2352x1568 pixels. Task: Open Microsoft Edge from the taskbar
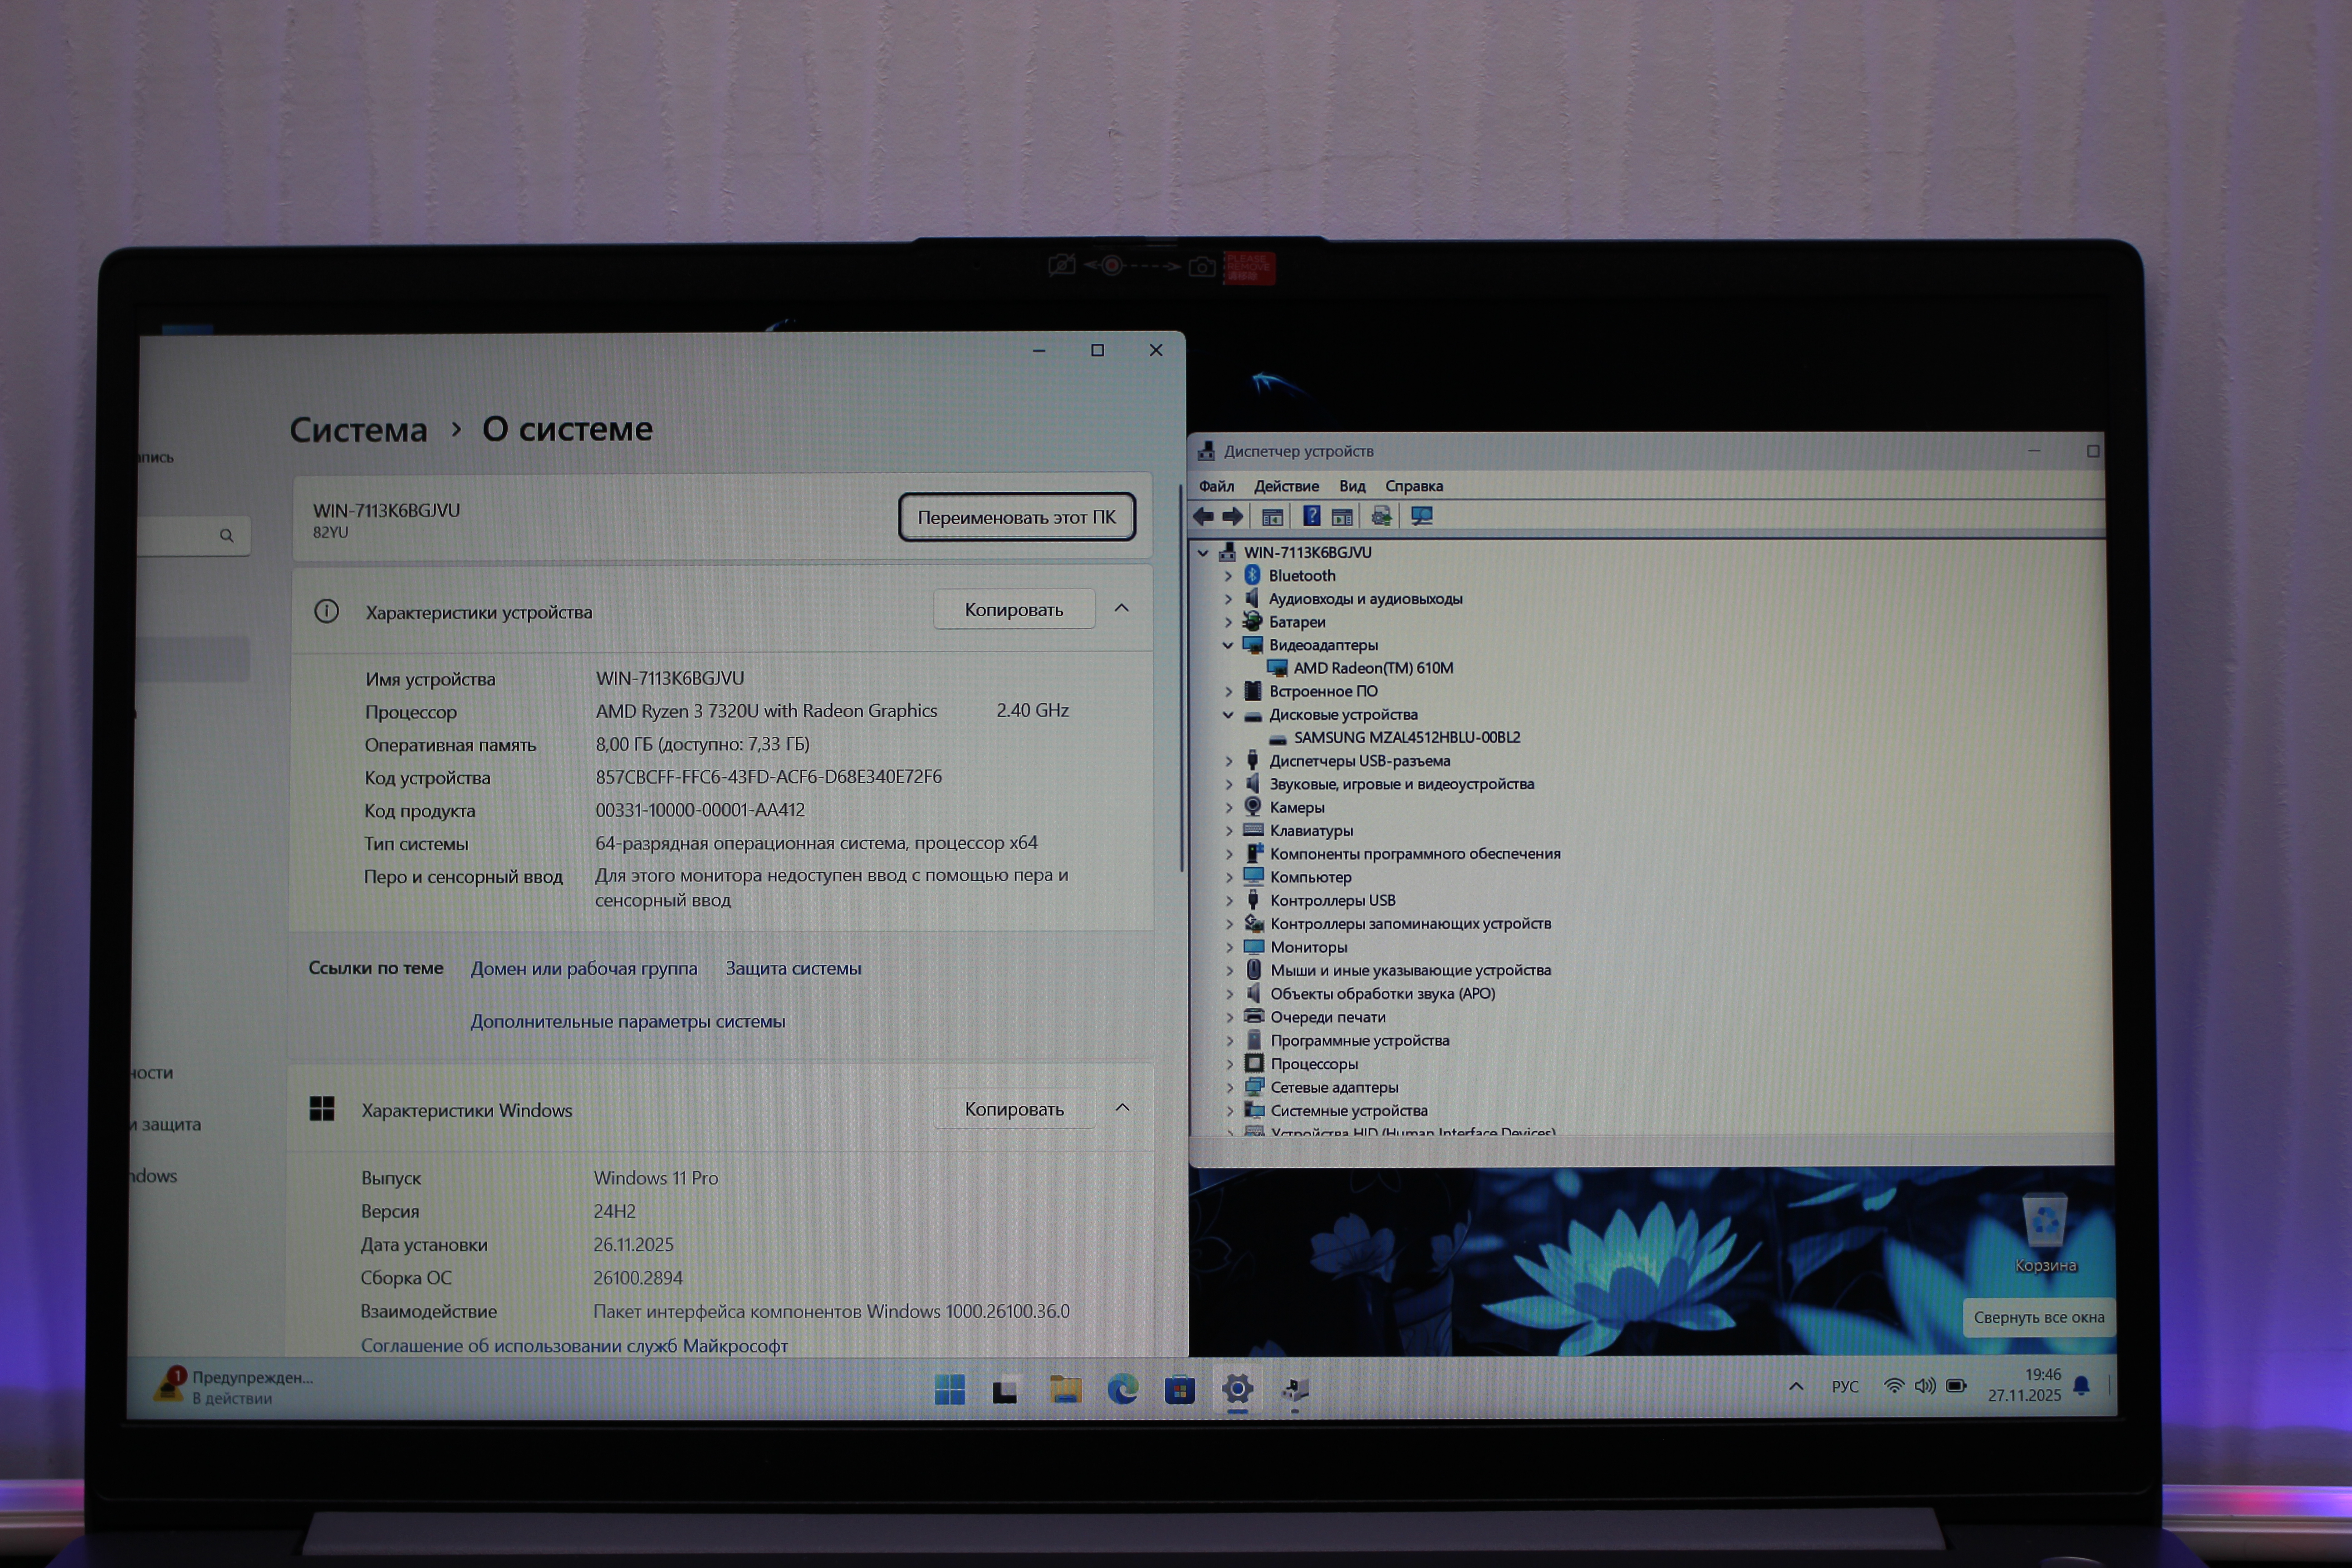tap(1122, 1389)
